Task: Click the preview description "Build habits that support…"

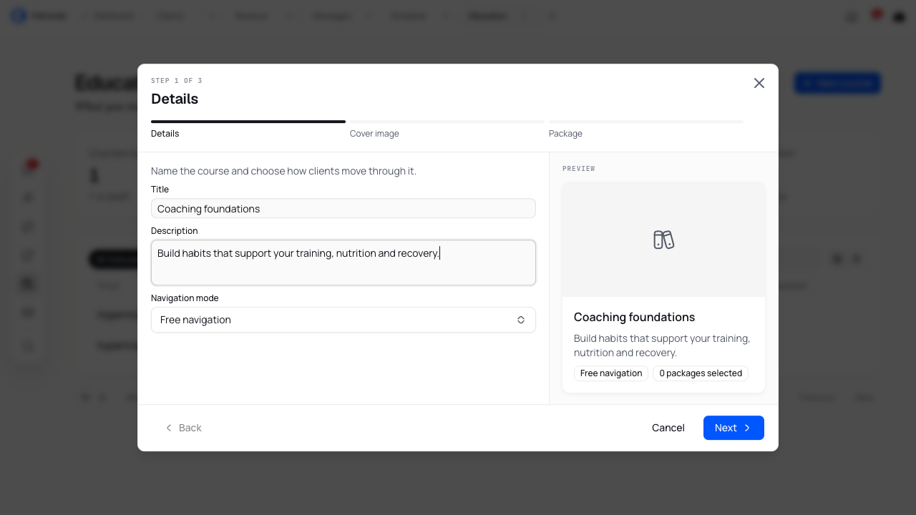Action: [662, 345]
